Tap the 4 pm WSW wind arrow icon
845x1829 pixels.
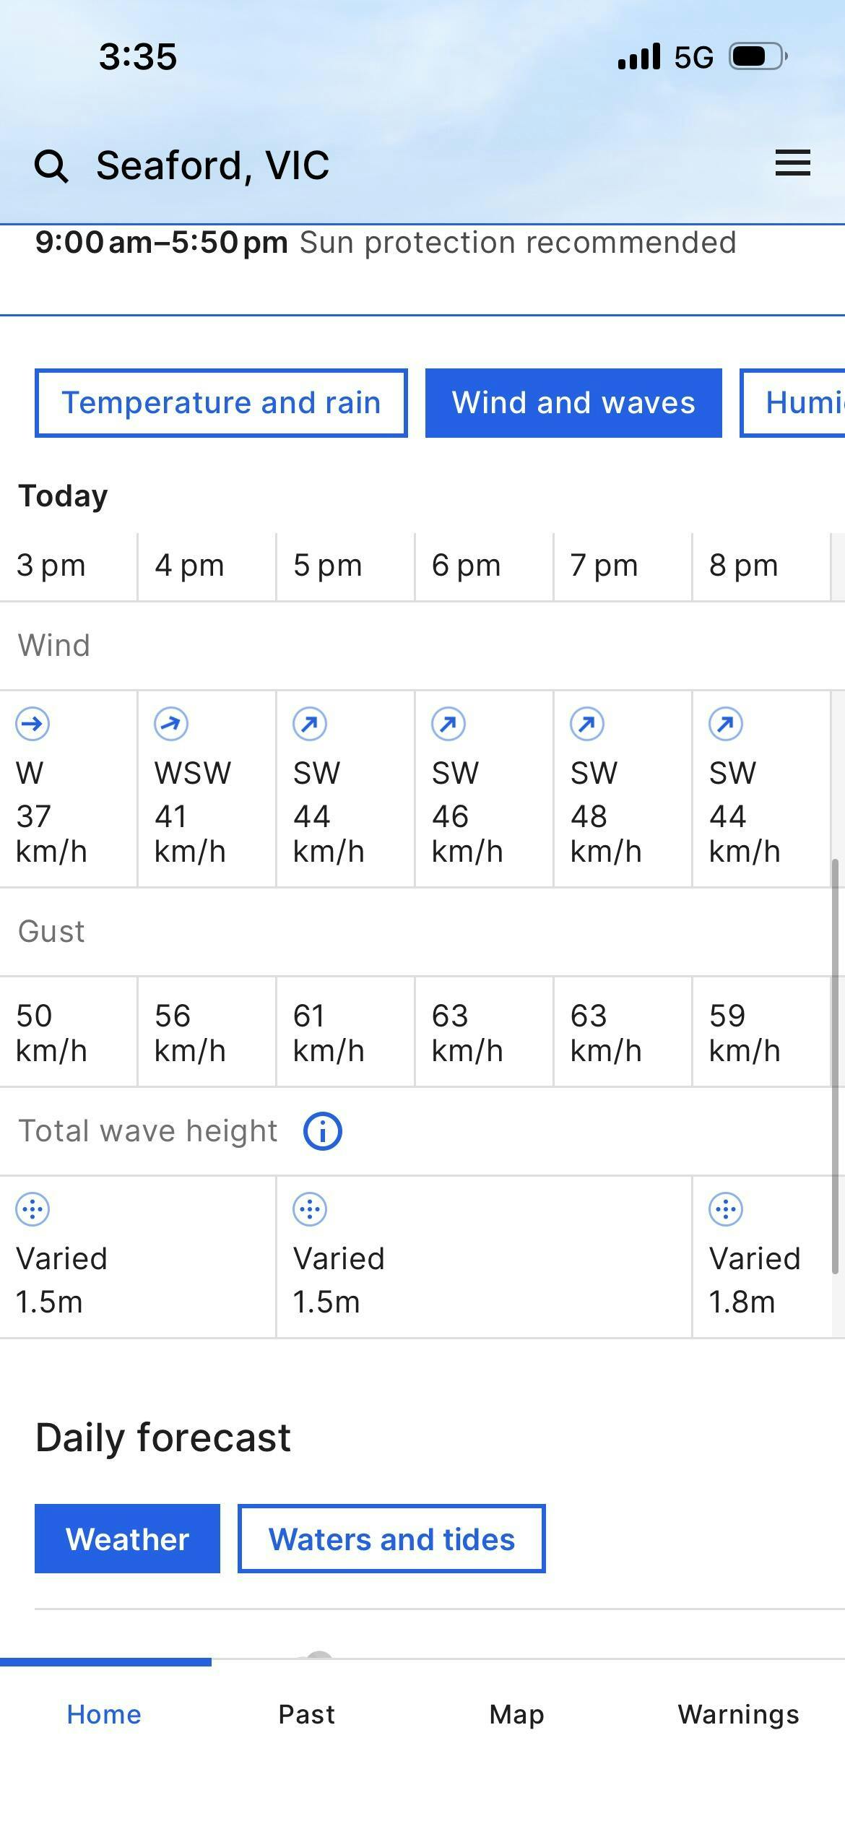171,724
